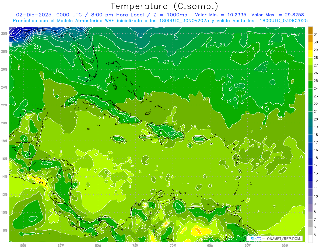This screenshot has height=249, width=323.
Task: Click the '28N' latitude axis label
Action: point(5,51)
